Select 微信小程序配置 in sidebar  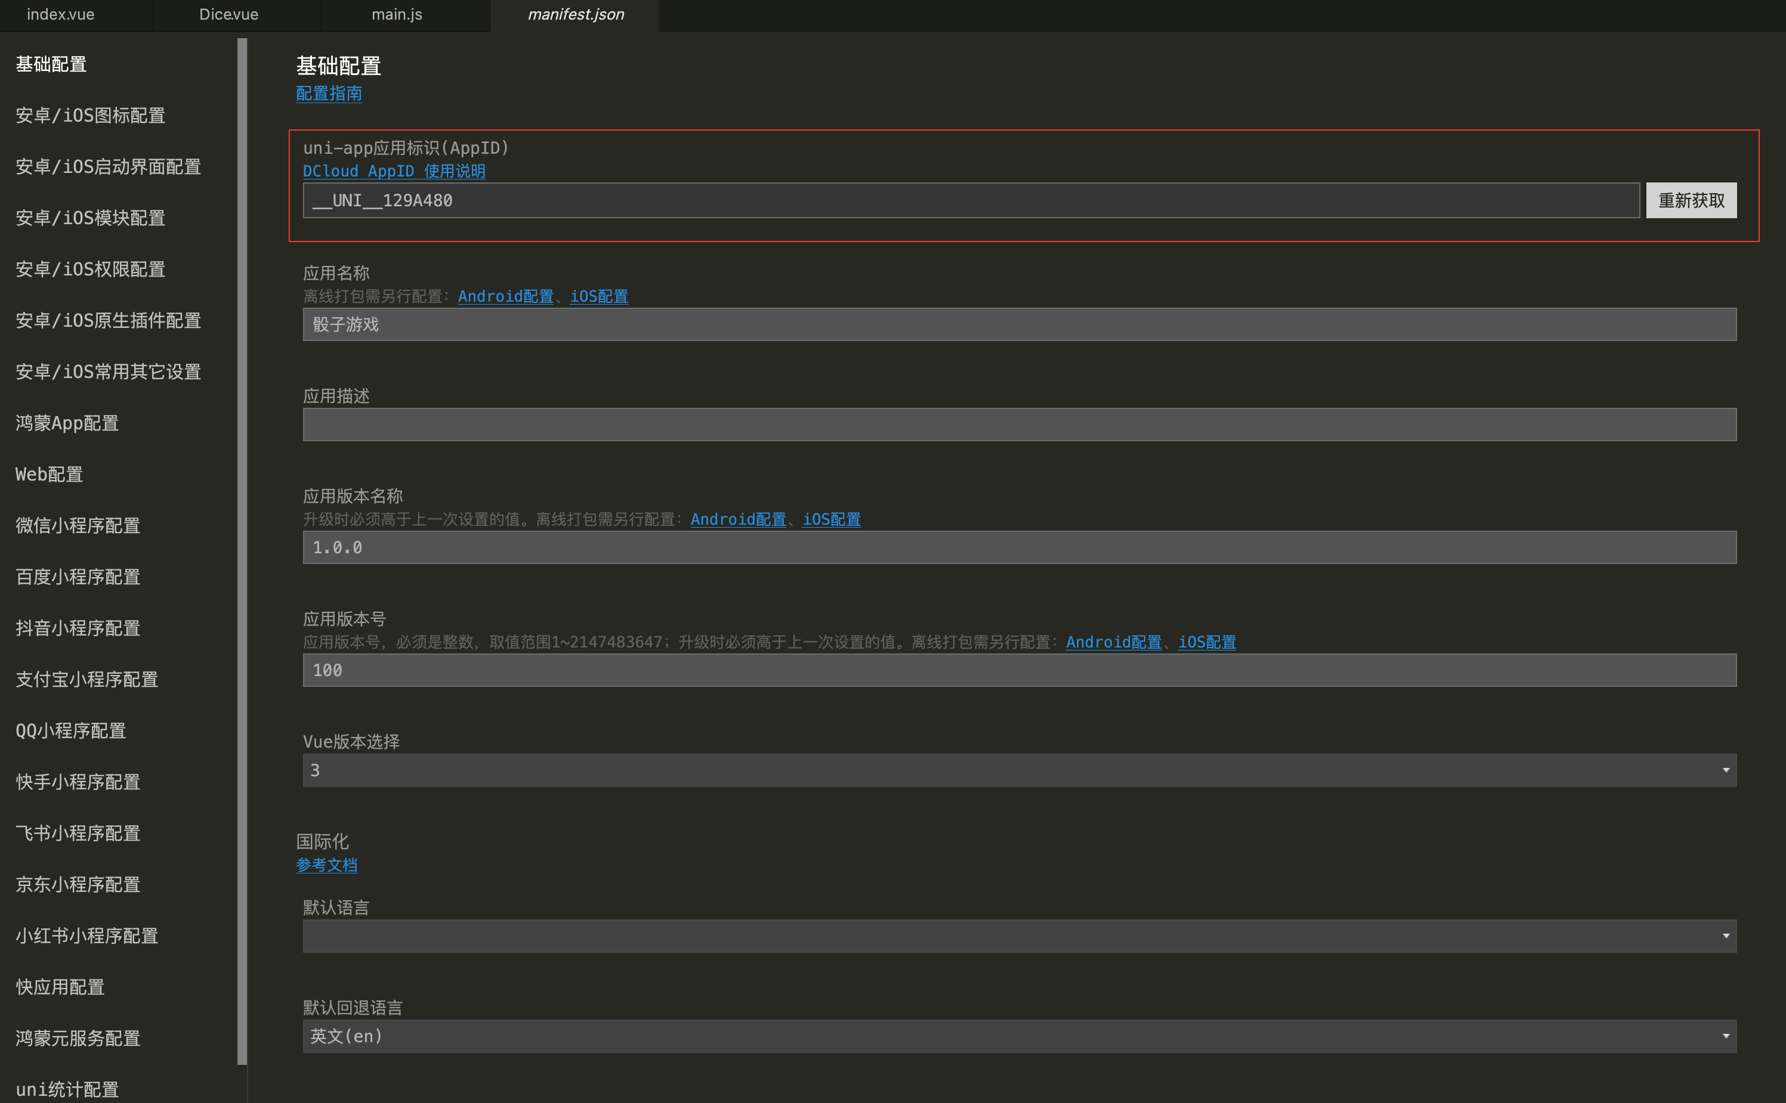click(x=78, y=525)
